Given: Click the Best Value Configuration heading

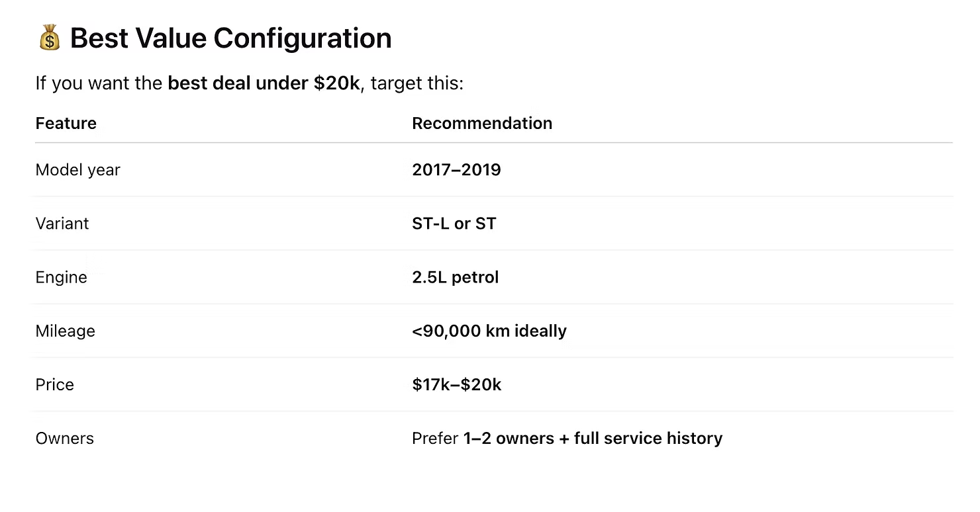Looking at the screenshot, I should click(x=230, y=38).
